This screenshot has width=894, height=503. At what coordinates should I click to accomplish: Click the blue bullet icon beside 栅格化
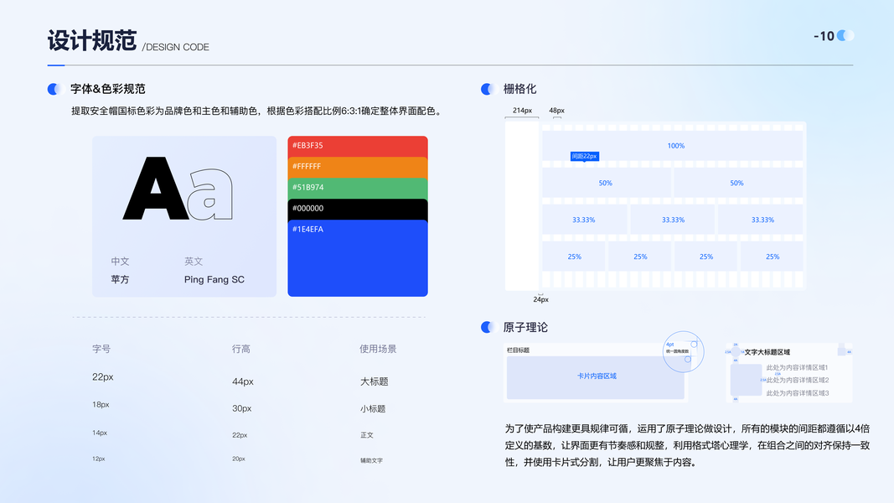pyautogui.click(x=488, y=89)
